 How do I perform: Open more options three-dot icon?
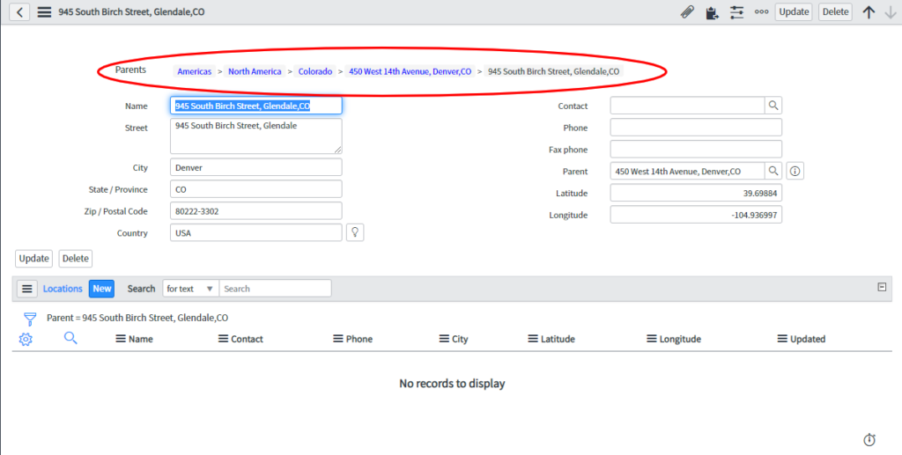coord(761,11)
